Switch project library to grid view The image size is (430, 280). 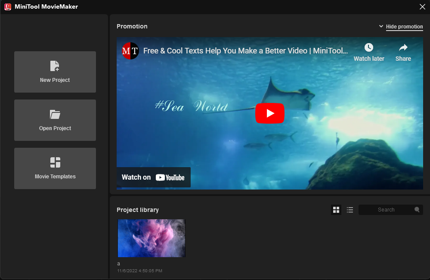tap(336, 210)
